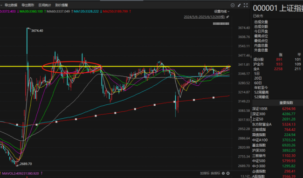Open the 设置均线 dropdown
303x178 pixels.
(x=221, y=12)
